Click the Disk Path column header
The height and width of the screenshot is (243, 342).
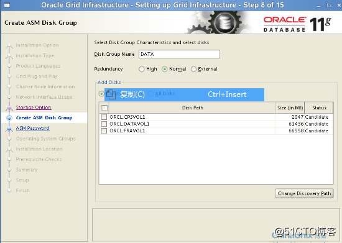[192, 108]
